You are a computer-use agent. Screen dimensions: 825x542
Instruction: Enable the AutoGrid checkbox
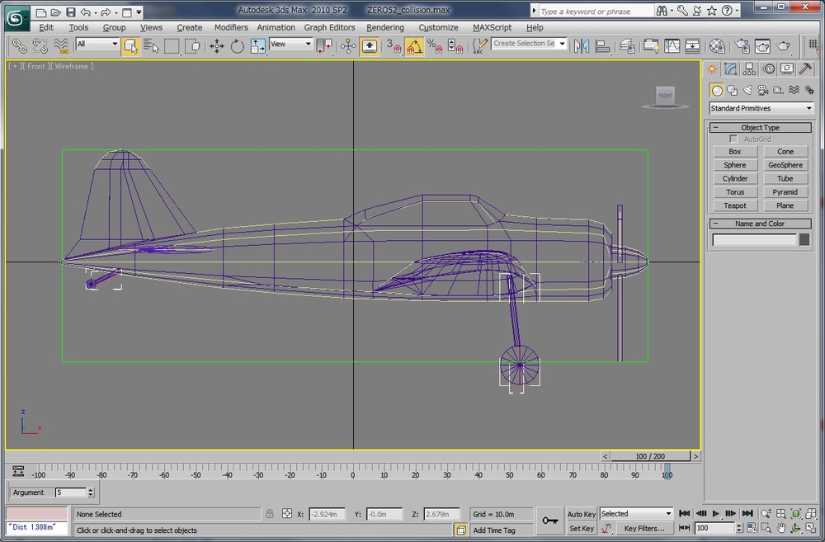point(733,139)
